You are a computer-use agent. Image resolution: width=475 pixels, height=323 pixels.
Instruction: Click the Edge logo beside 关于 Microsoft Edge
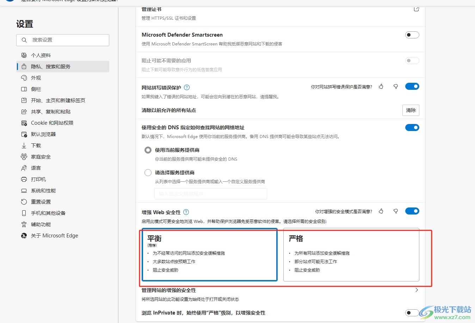point(24,236)
